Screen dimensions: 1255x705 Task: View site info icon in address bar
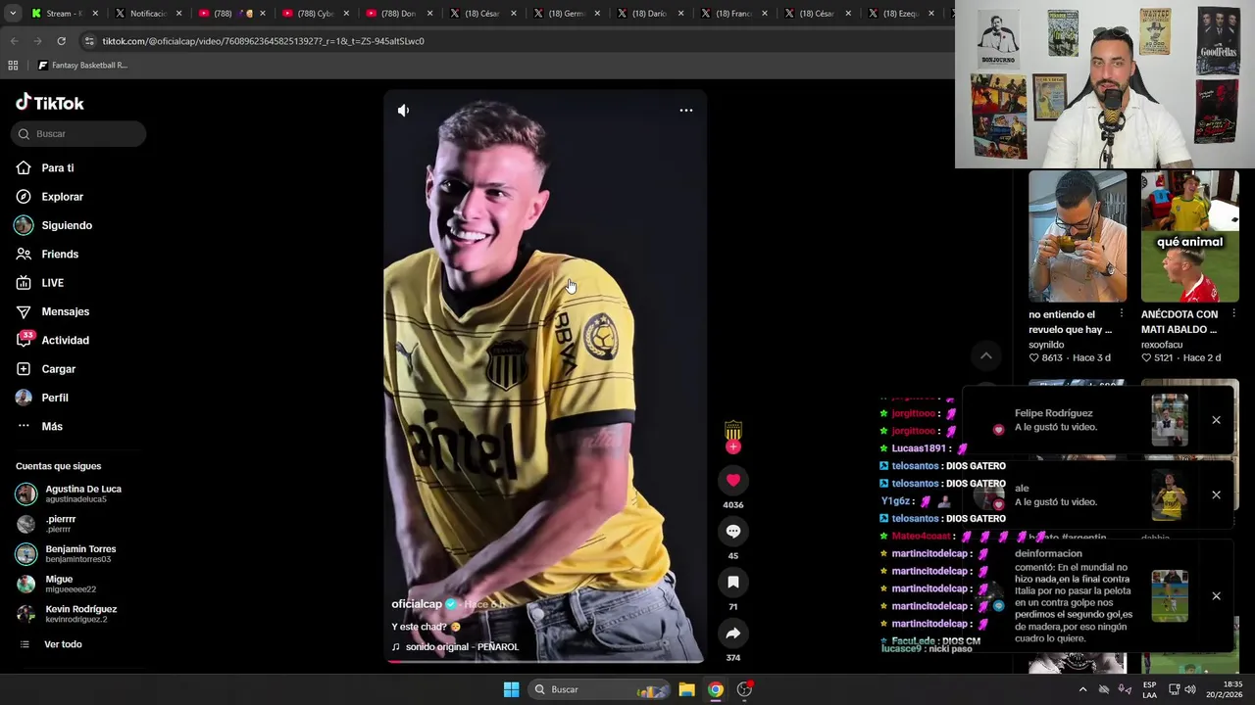[89, 41]
